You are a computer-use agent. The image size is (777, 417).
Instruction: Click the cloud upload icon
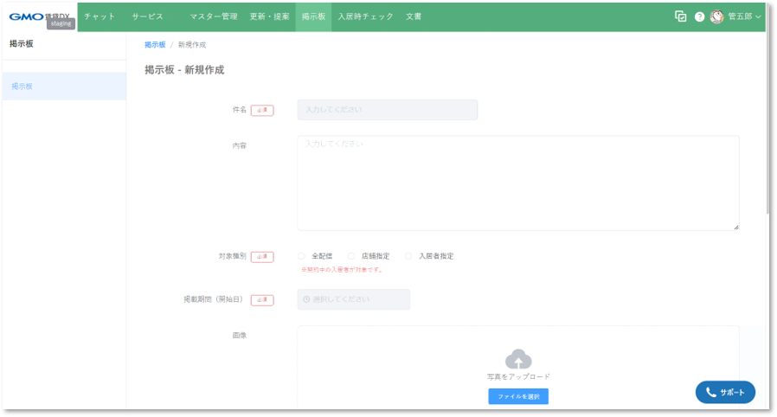[x=518, y=359]
